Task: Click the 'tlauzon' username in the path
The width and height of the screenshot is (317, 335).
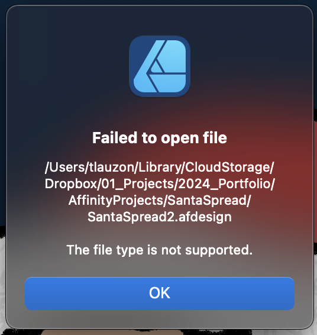Action: [x=112, y=167]
